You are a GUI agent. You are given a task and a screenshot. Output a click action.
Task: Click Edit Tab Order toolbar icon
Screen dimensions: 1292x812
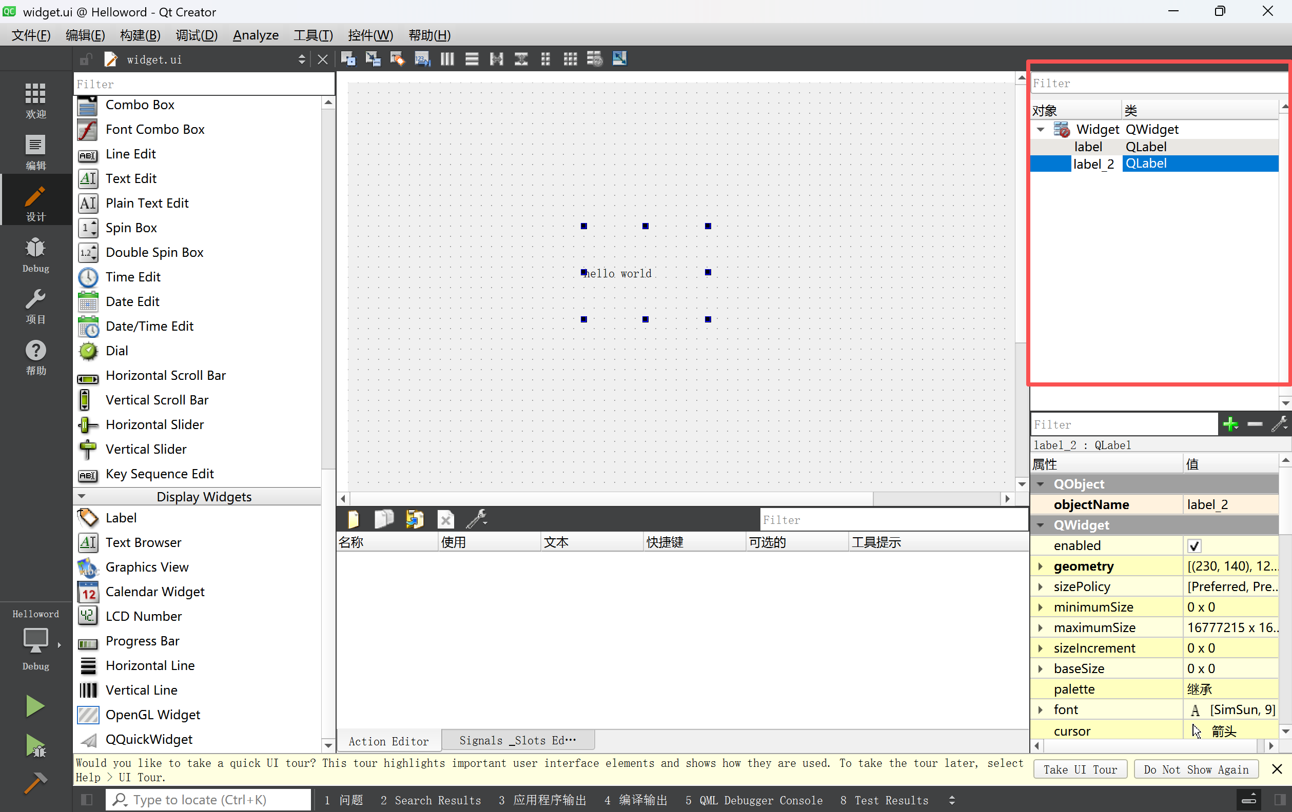tap(422, 59)
